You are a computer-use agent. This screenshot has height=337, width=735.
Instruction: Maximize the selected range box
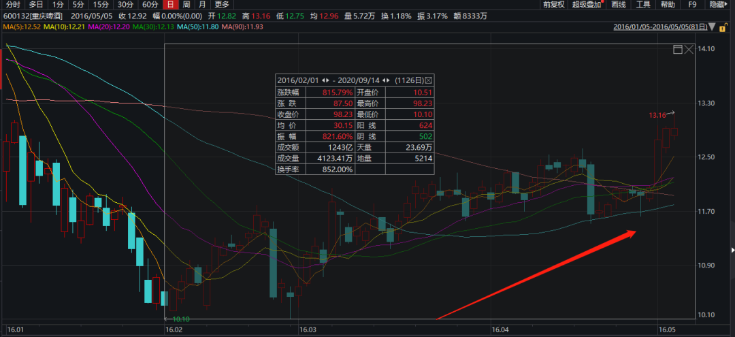(x=677, y=50)
